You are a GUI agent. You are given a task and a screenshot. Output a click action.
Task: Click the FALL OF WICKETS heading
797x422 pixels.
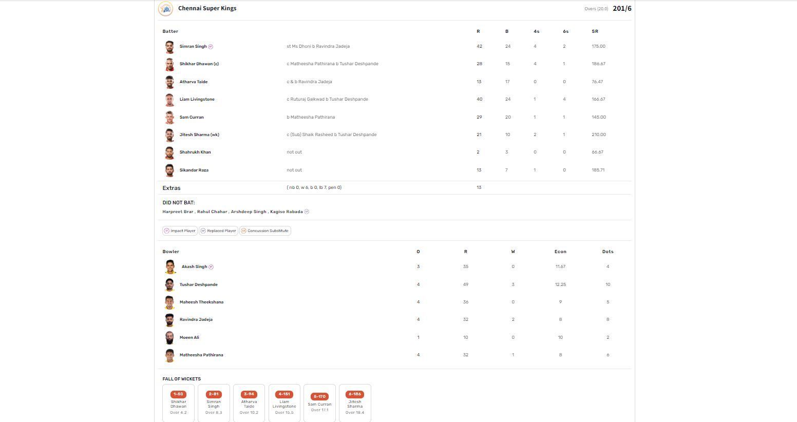point(182,379)
